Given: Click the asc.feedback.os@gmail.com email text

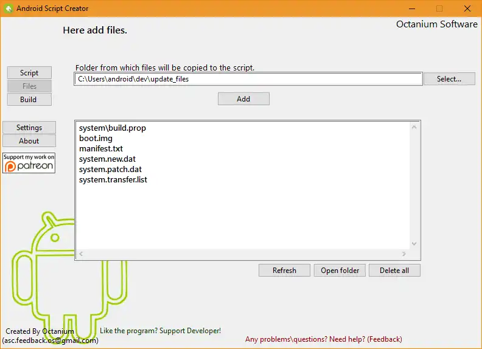Looking at the screenshot, I should [x=51, y=340].
